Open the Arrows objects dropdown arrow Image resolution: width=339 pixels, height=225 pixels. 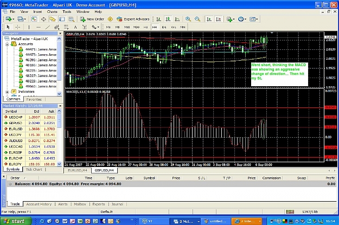(98, 27)
